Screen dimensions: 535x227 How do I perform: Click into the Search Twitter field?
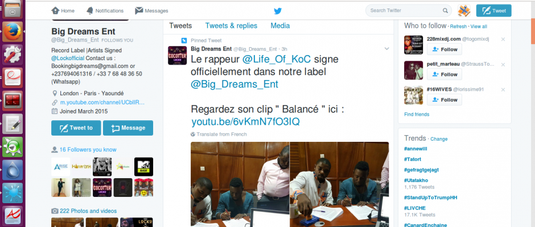click(405, 11)
